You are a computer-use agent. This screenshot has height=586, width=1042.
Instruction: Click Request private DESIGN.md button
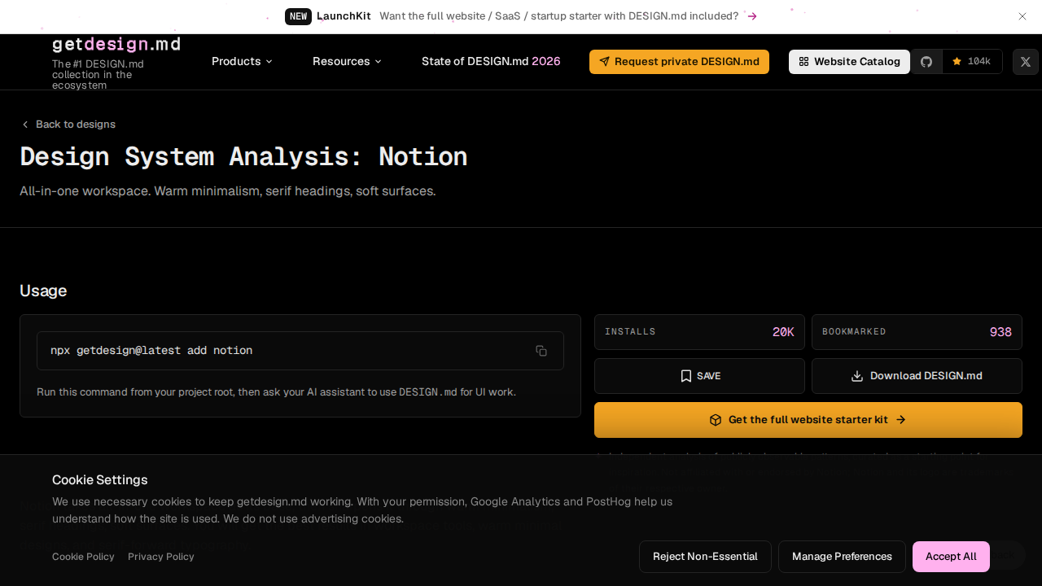pos(679,62)
